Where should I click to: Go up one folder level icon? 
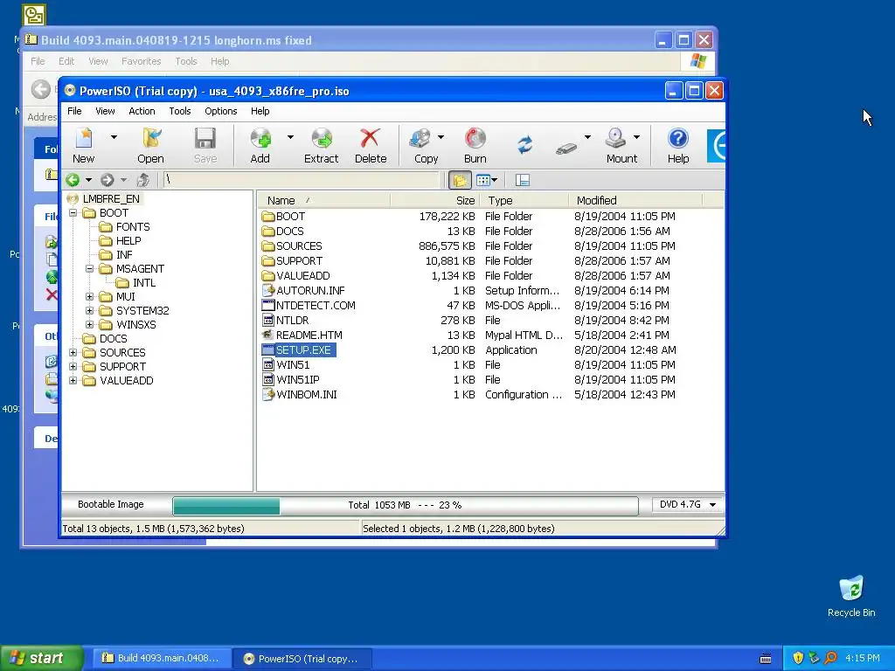[142, 180]
